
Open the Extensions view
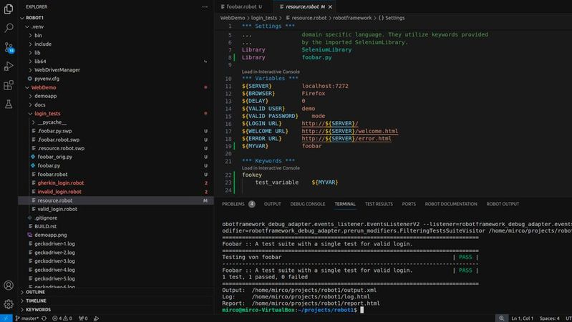click(9, 85)
